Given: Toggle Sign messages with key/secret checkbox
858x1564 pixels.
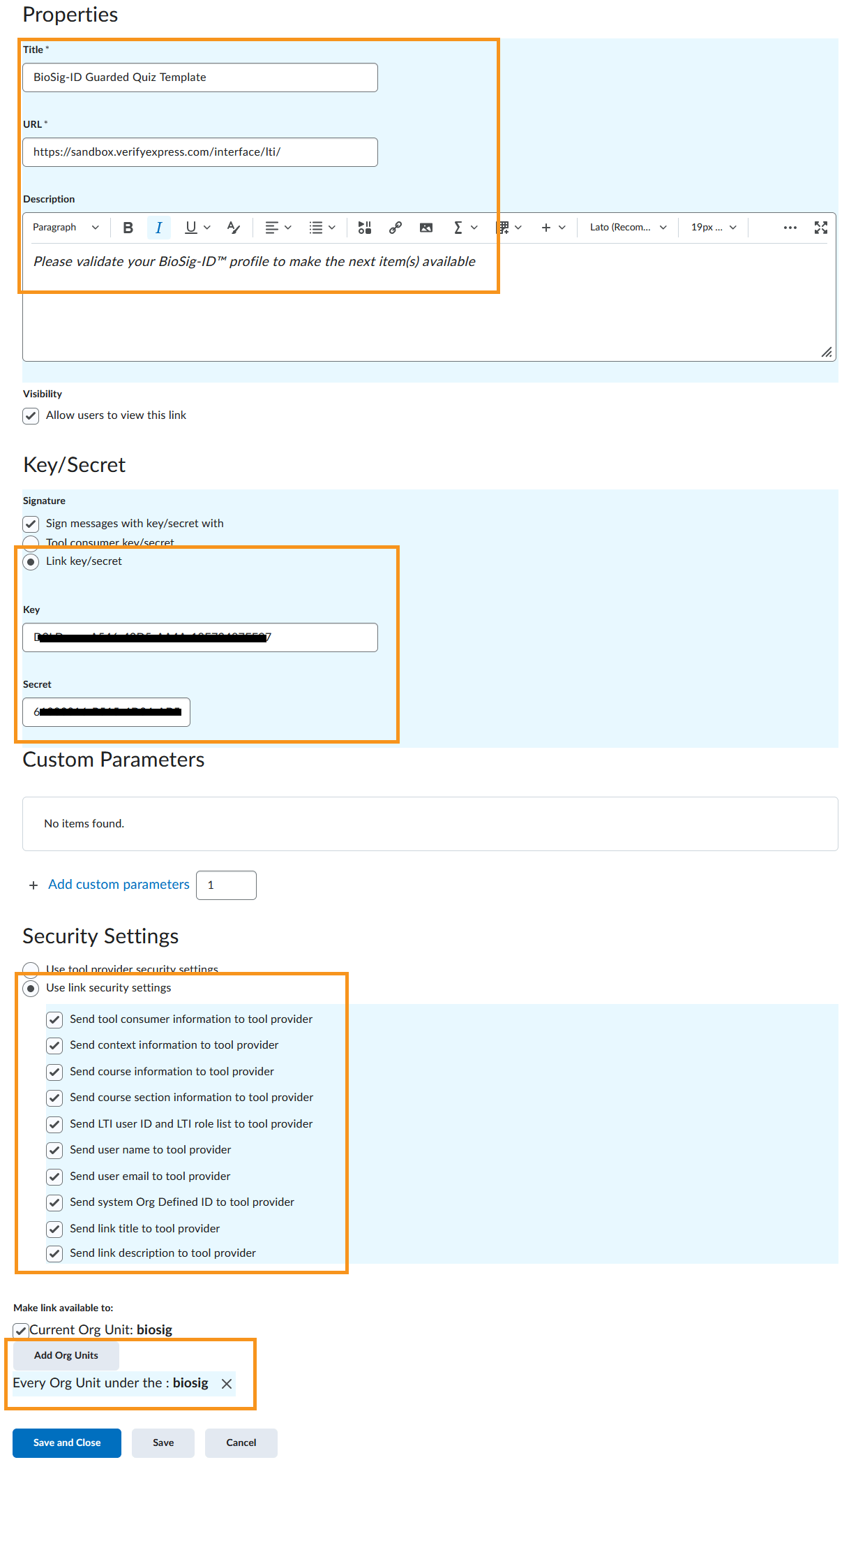Looking at the screenshot, I should tap(31, 524).
